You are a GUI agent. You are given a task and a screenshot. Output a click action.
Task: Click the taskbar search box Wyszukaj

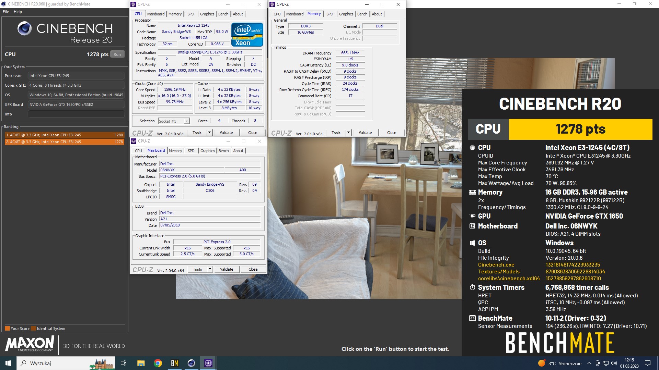pos(66,363)
